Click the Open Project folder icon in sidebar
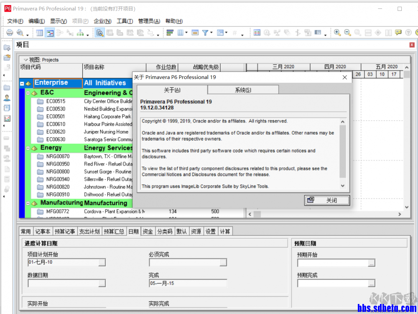 pos(7,58)
